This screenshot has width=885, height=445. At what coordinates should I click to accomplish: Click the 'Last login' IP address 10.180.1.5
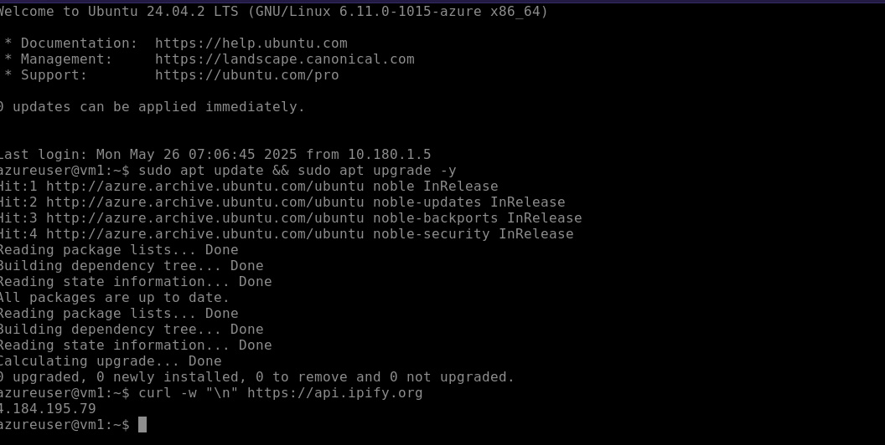click(x=389, y=154)
